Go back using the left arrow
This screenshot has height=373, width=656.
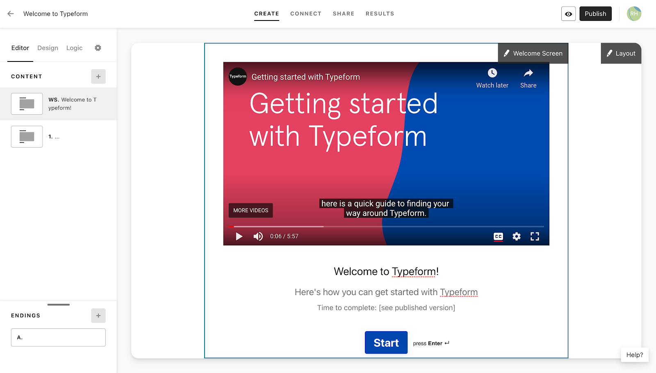(x=11, y=14)
